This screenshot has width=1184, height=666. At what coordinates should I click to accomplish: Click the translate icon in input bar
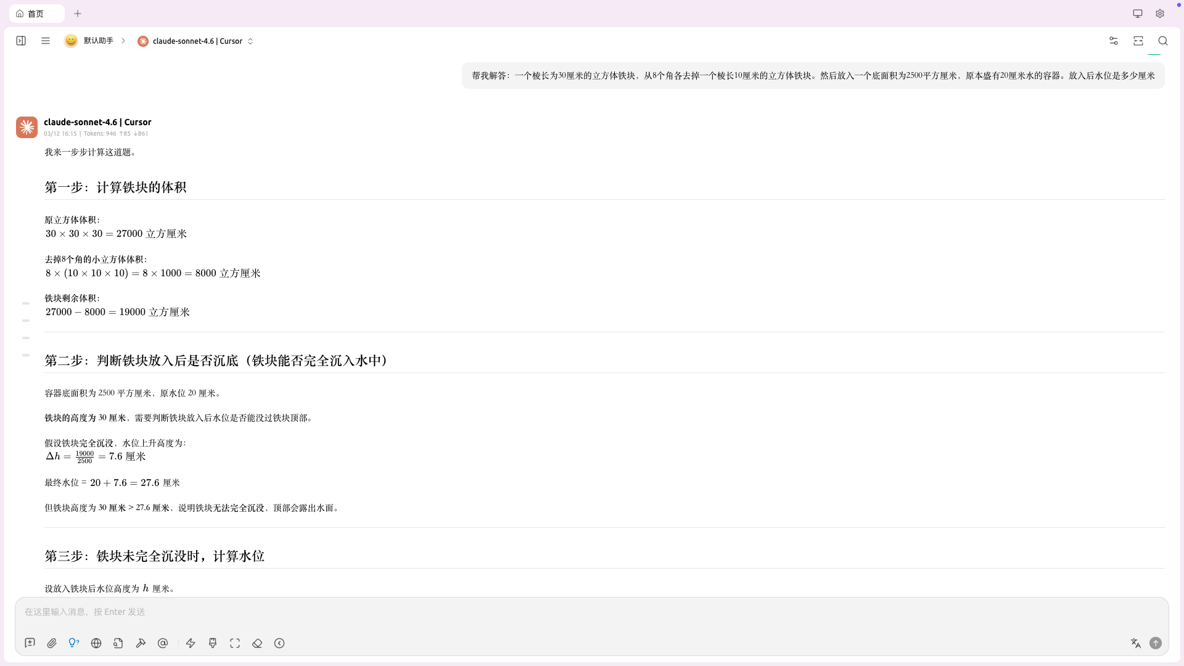[1136, 643]
